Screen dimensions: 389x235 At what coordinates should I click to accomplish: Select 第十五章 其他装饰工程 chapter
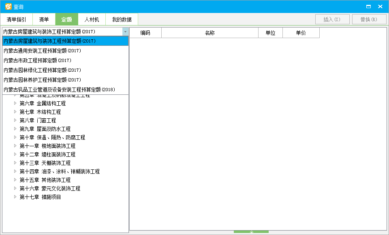point(45,180)
